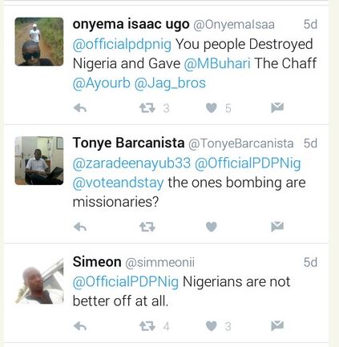339x347 pixels.
Task: Open the @officialpdpnig mention in first tweet
Action: click(122, 45)
